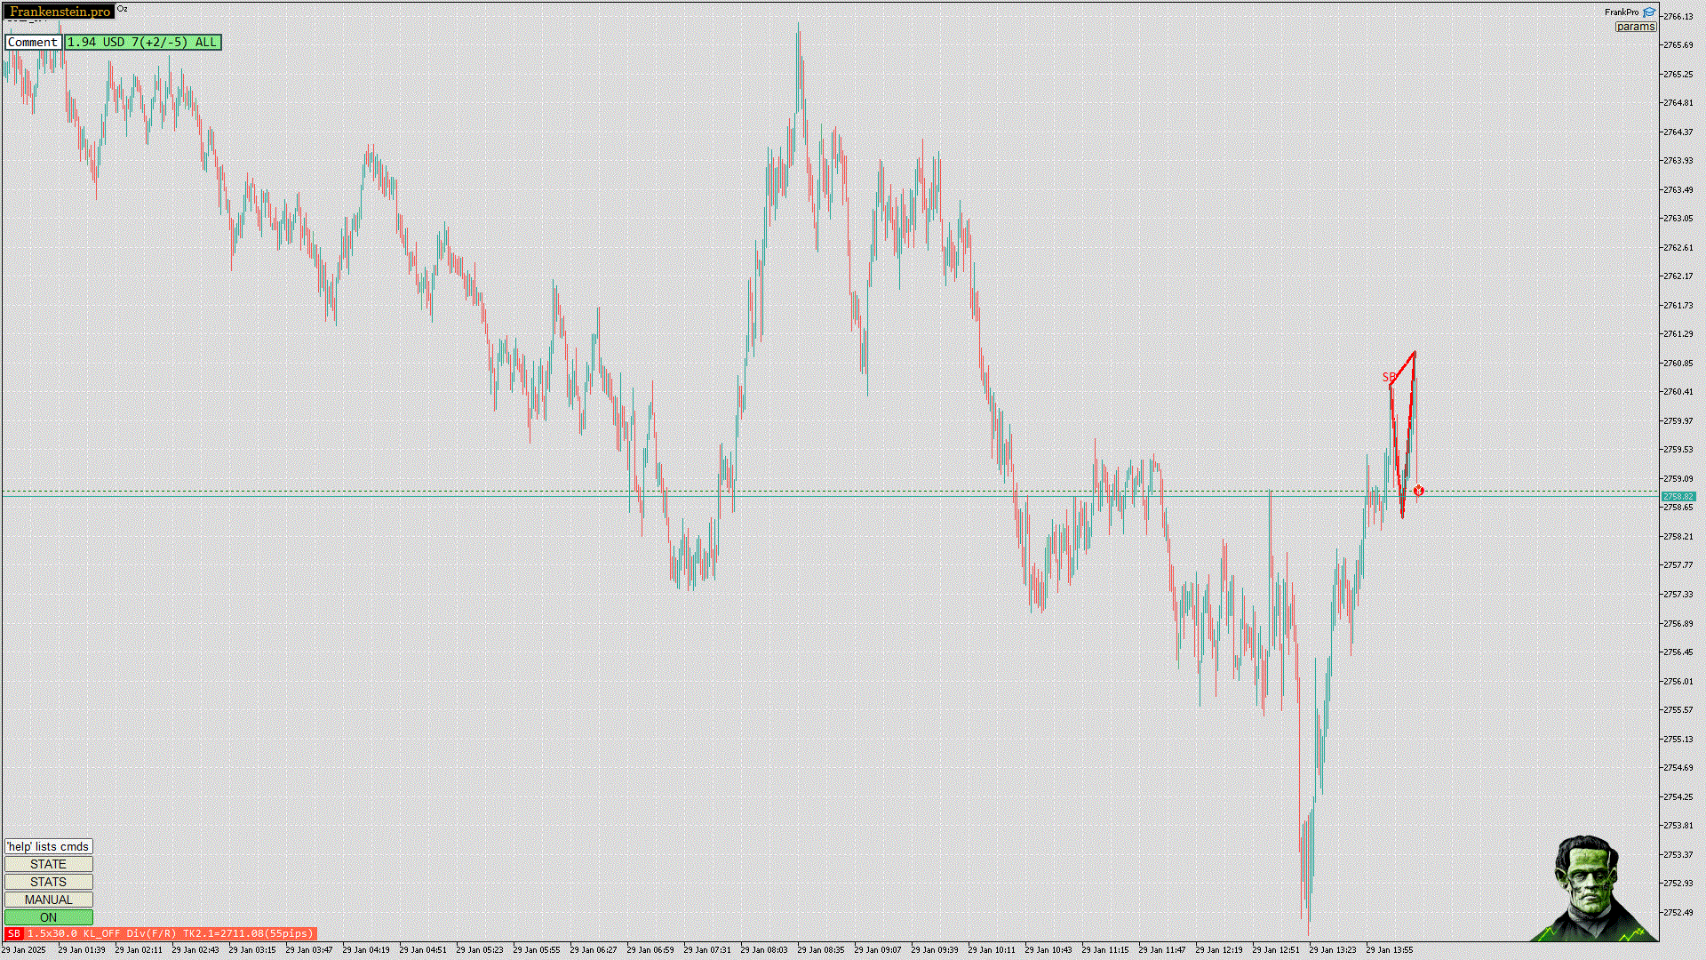Expand the STATE information

(48, 864)
